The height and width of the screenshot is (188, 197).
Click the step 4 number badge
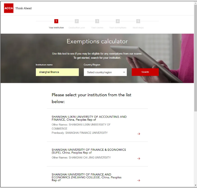[x=118, y=21]
